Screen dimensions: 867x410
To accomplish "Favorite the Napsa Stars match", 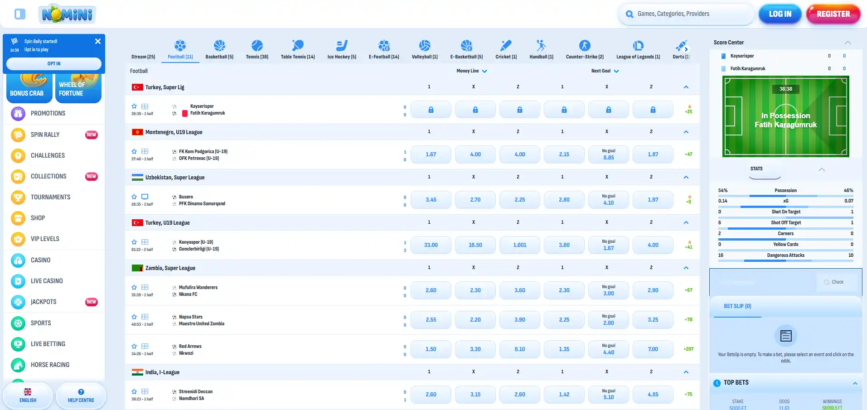I will (134, 317).
